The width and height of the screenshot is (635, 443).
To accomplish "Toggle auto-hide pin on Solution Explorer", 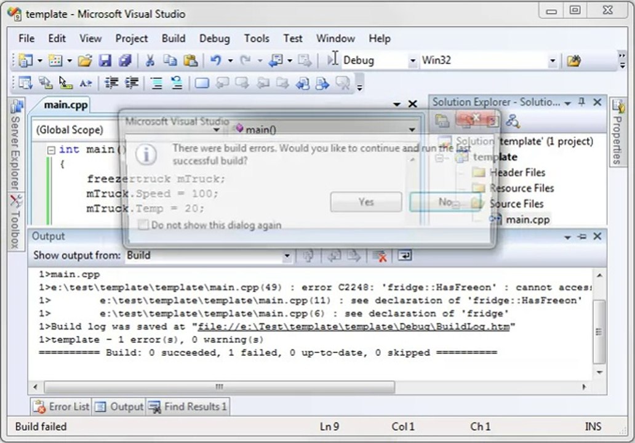I will coord(581,102).
